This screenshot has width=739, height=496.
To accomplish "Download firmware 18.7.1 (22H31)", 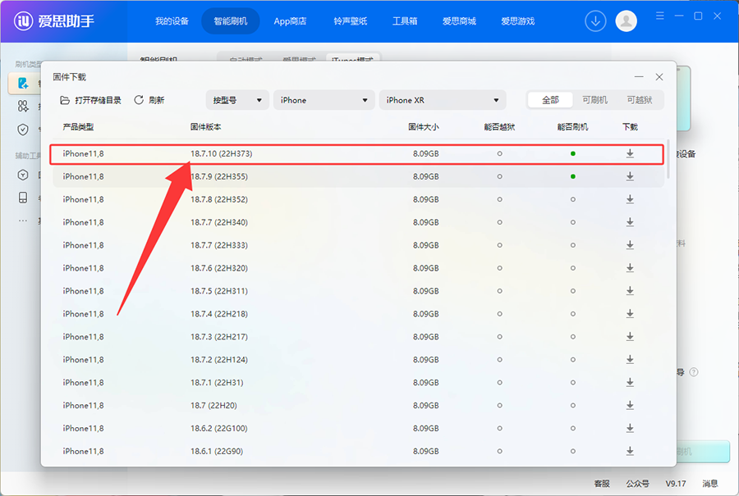I will (x=630, y=383).
